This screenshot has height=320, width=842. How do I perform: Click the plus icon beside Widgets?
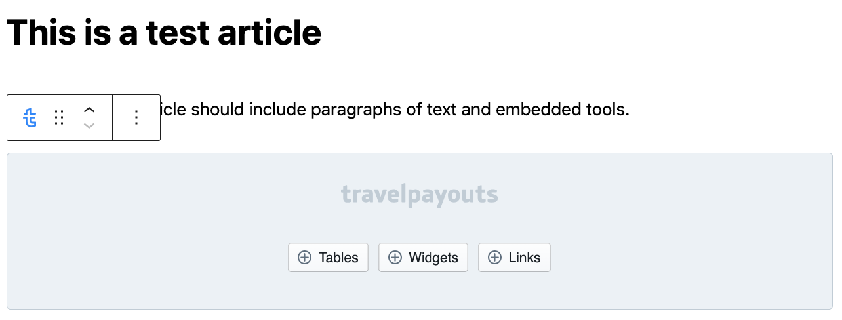pyautogui.click(x=395, y=258)
